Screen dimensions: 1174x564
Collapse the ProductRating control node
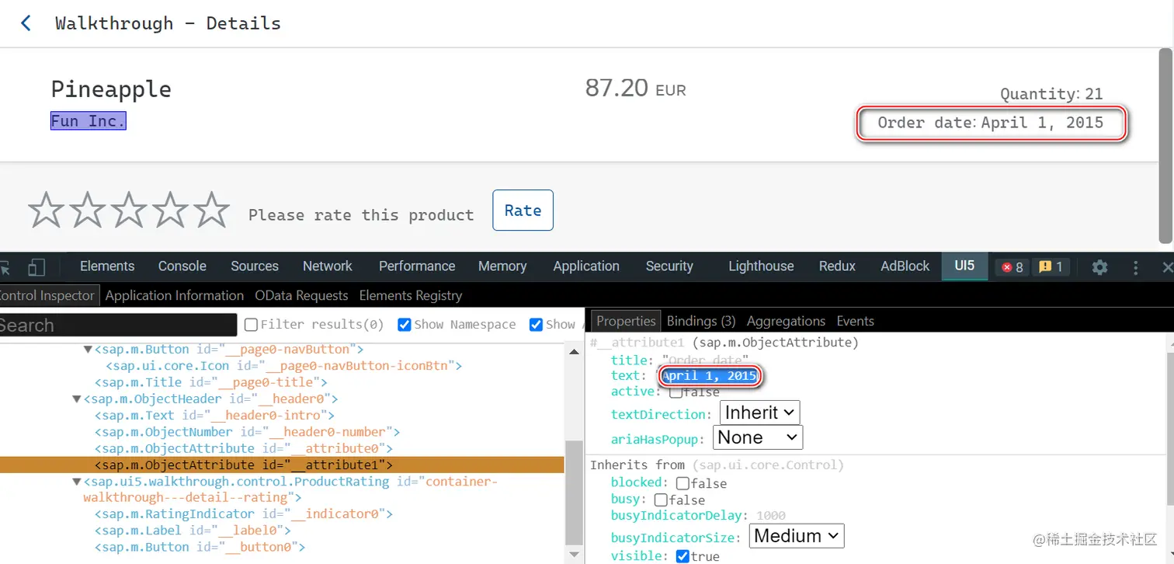tap(76, 482)
